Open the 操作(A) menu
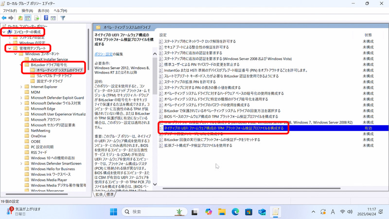 tap(27, 11)
